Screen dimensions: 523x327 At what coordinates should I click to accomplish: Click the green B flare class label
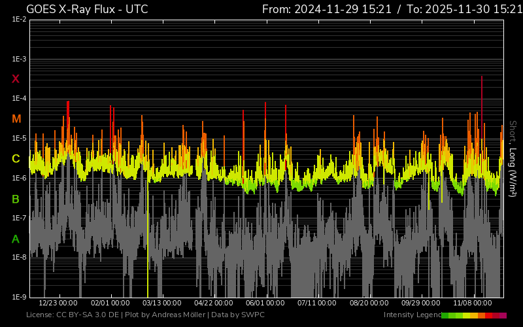[16, 199]
